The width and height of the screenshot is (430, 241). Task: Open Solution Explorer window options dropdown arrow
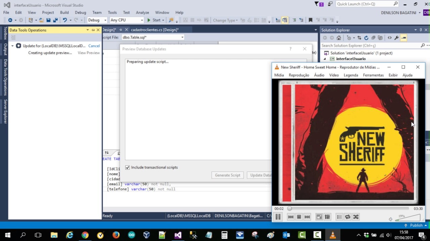(x=416, y=30)
